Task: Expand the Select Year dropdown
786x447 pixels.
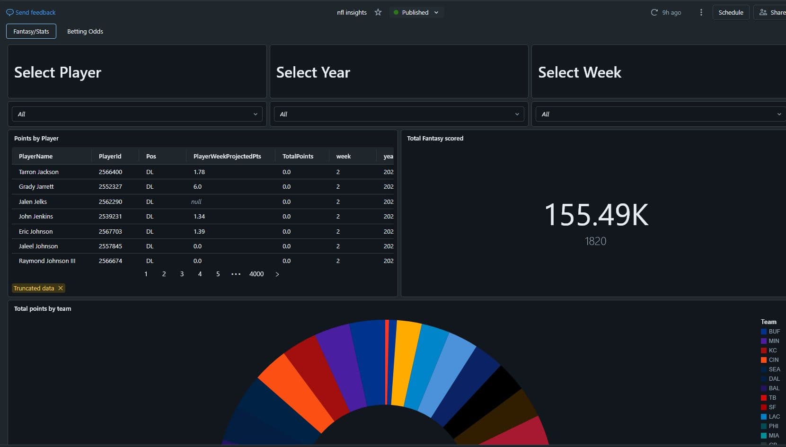Action: 399,114
